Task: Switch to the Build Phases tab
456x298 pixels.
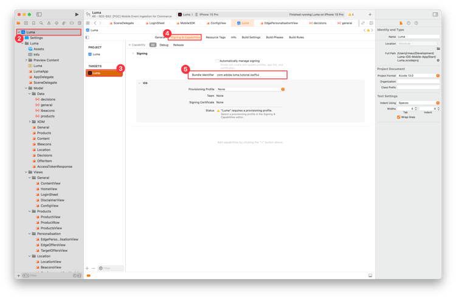Action: pos(275,37)
